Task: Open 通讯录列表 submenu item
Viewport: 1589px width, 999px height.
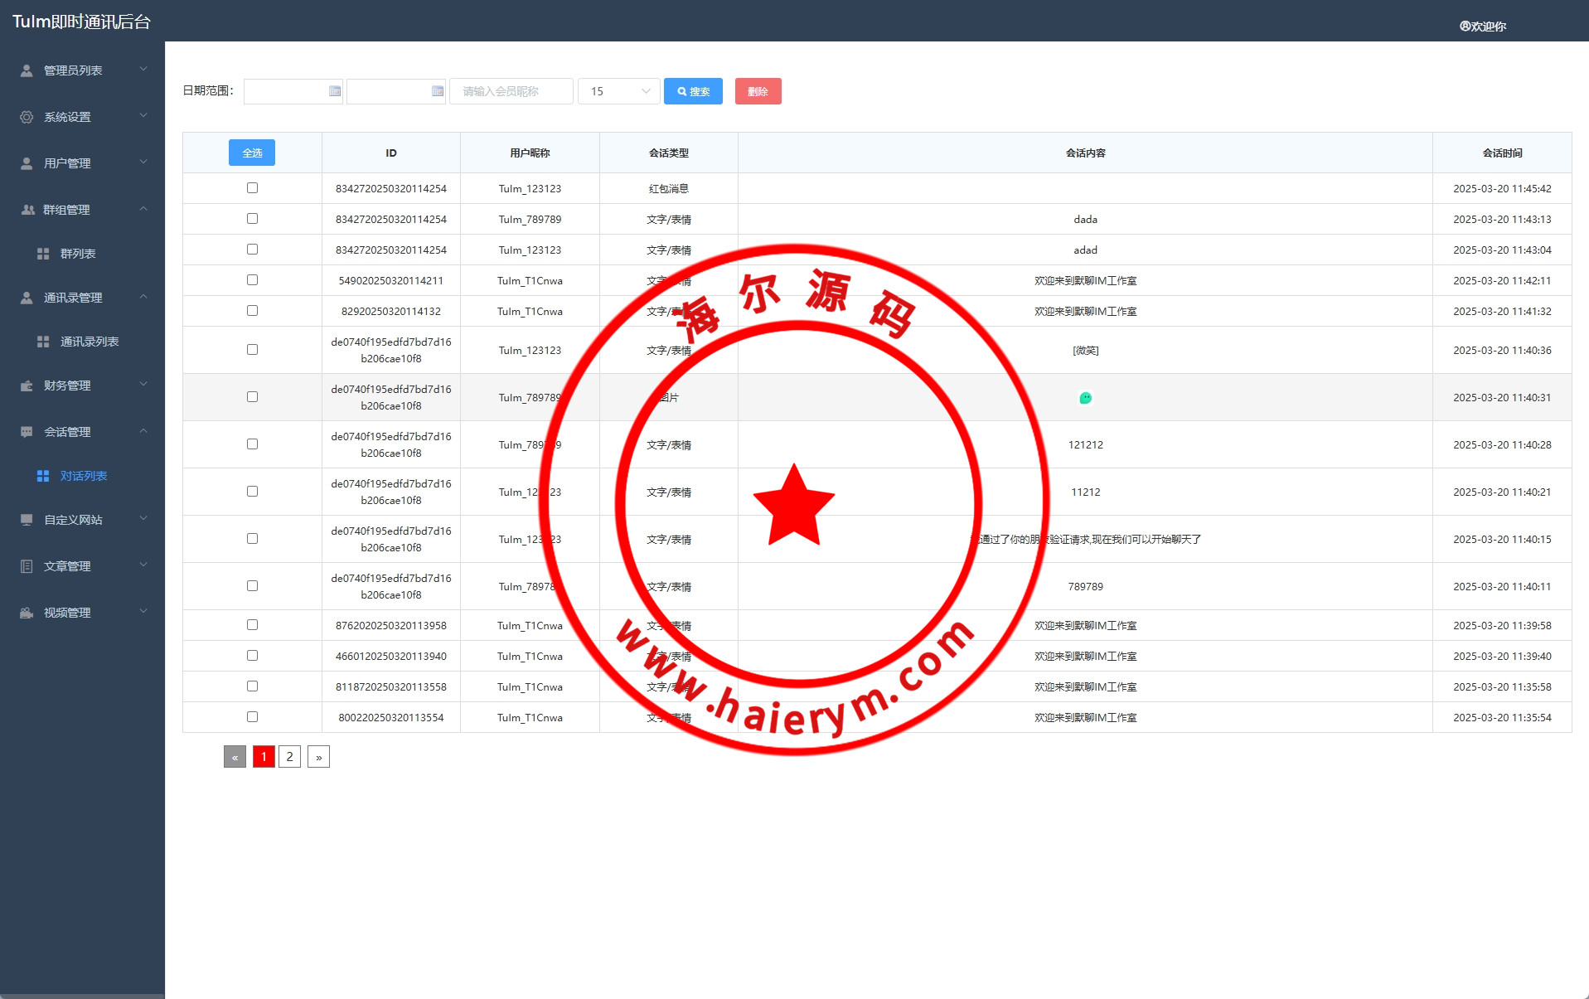Action: coord(90,342)
